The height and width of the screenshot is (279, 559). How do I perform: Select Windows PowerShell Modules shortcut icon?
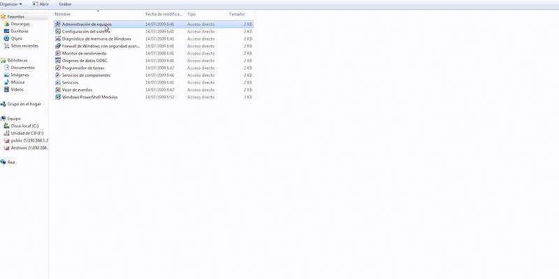tap(58, 97)
